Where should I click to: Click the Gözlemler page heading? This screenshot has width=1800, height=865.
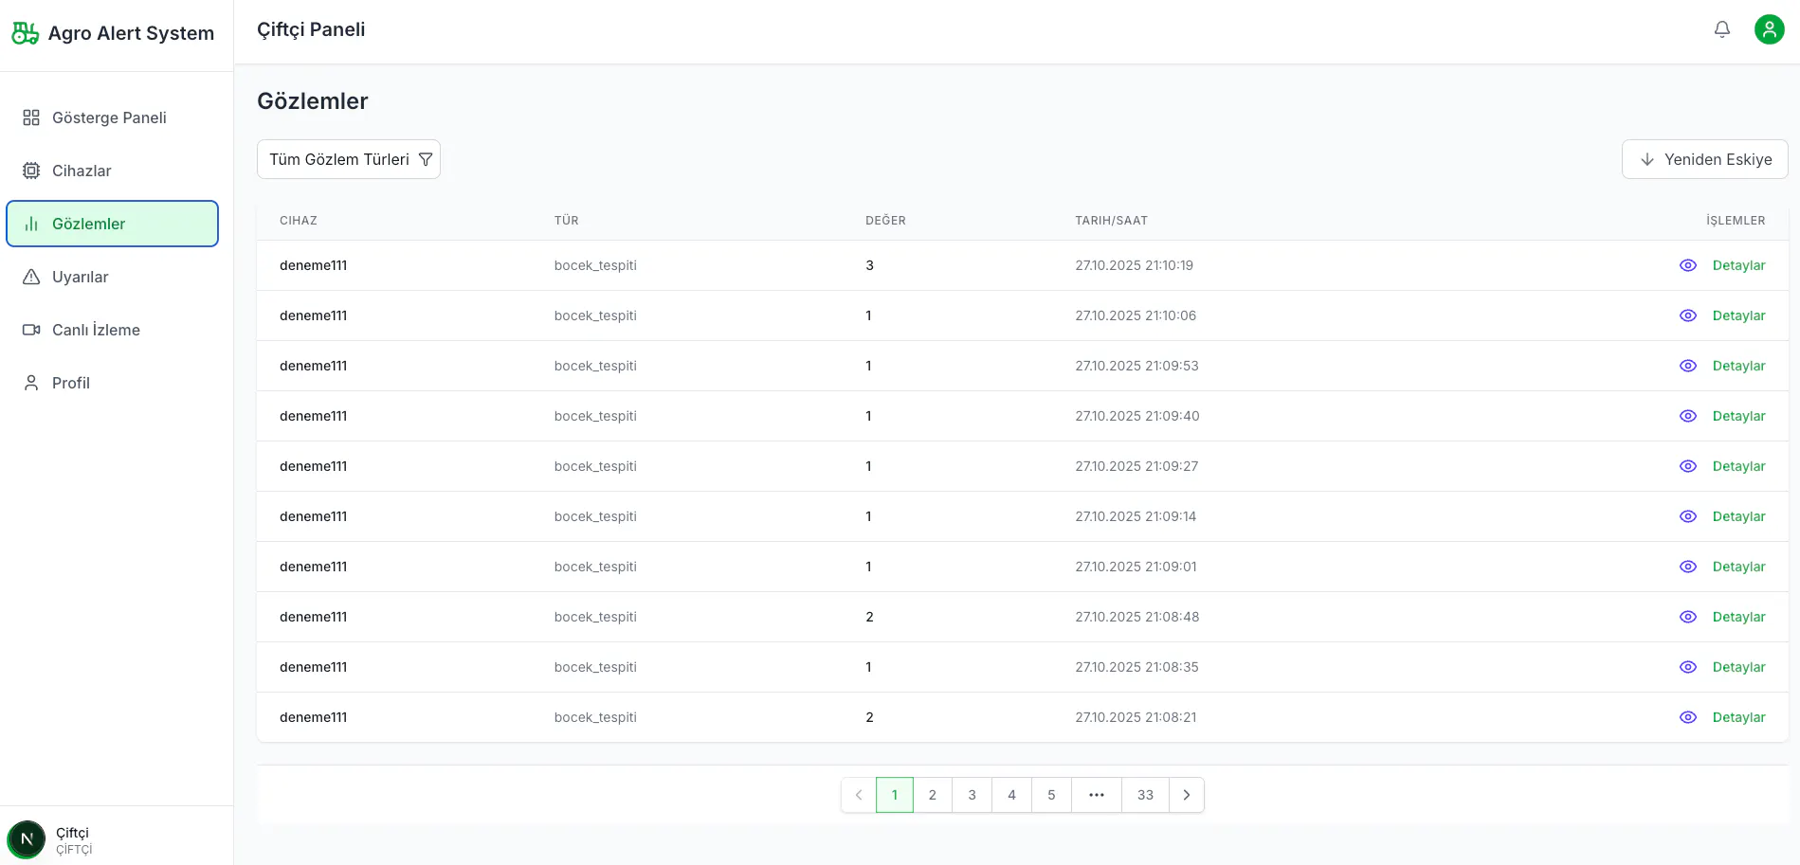coord(313,101)
